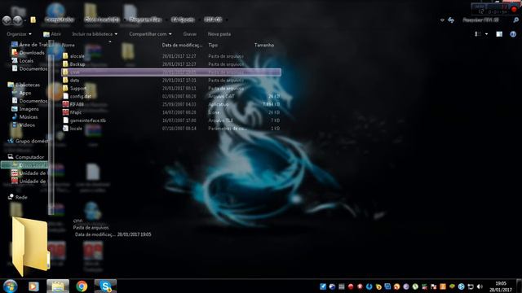Sort by Data de modificação column

[182, 45]
